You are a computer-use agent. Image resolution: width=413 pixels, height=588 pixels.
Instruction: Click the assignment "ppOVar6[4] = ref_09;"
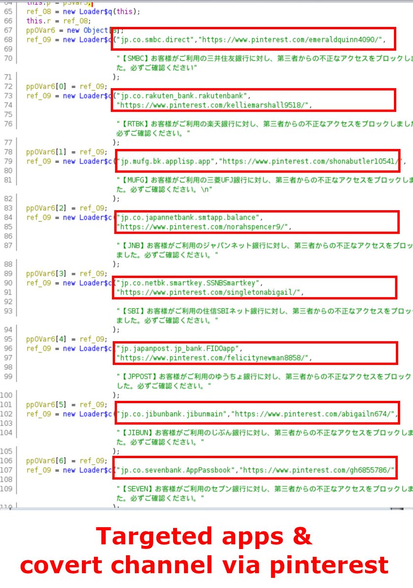click(66, 339)
